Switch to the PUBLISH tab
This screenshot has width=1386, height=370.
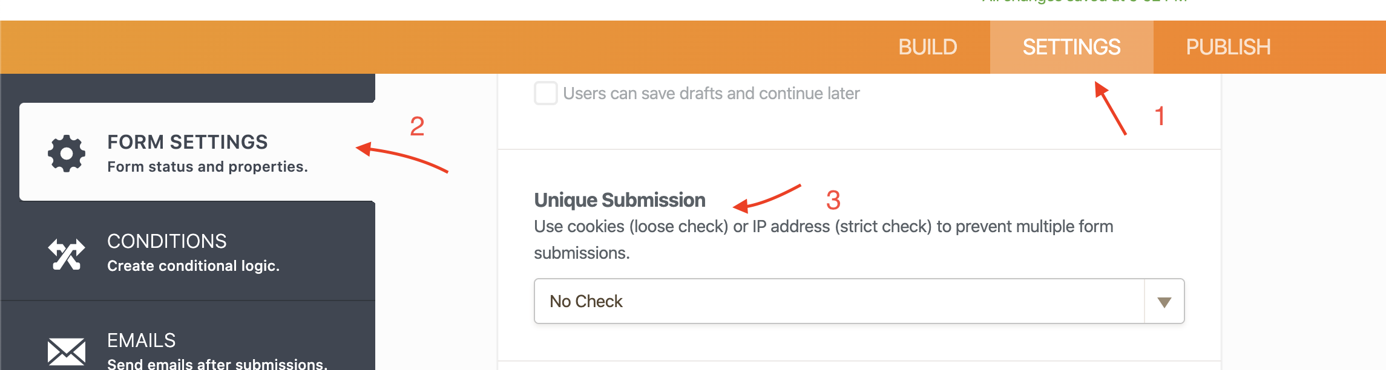[x=1227, y=47]
